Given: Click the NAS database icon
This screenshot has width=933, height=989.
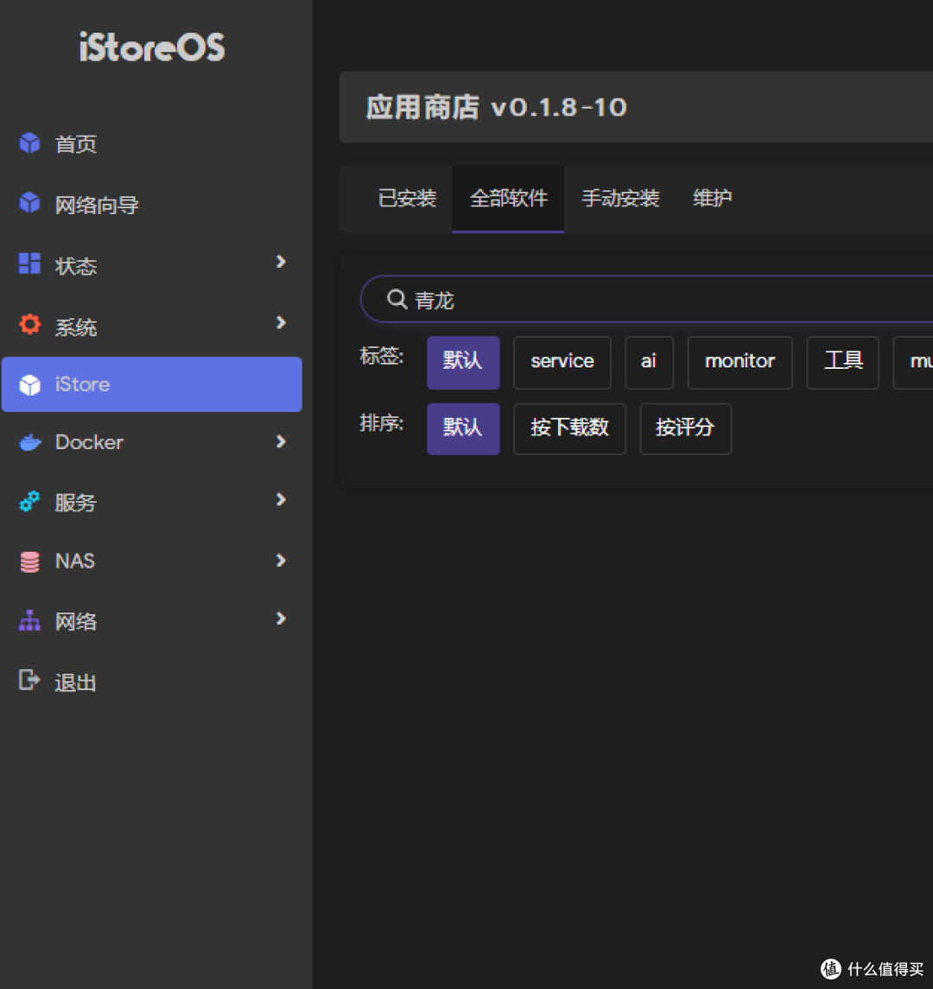Looking at the screenshot, I should 29,561.
